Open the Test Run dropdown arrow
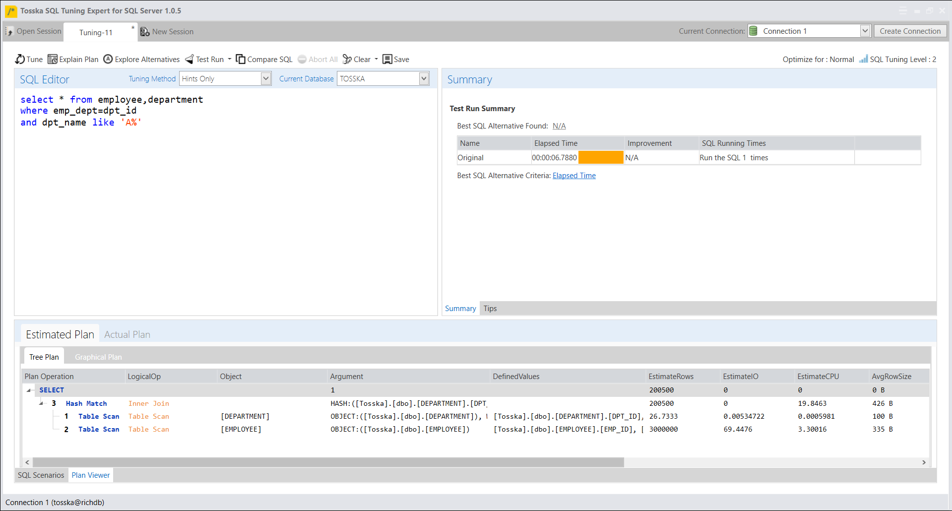 tap(230, 59)
